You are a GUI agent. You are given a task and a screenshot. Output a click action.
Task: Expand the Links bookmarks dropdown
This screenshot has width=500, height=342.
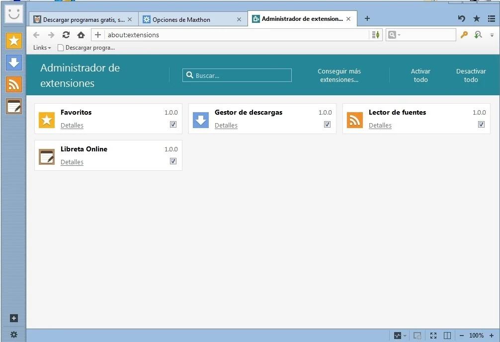point(42,48)
